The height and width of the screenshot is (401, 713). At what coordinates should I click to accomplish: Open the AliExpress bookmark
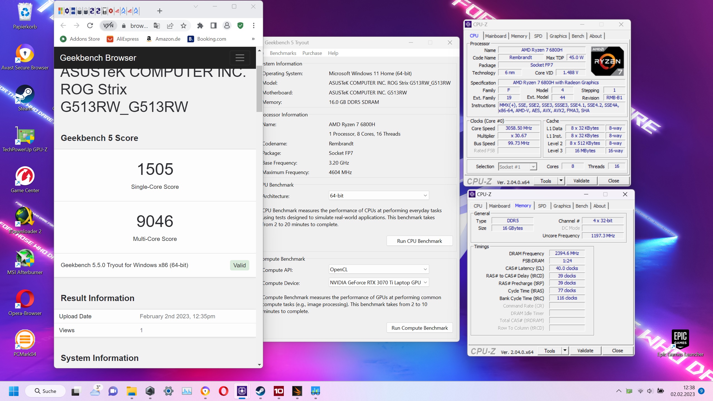123,39
